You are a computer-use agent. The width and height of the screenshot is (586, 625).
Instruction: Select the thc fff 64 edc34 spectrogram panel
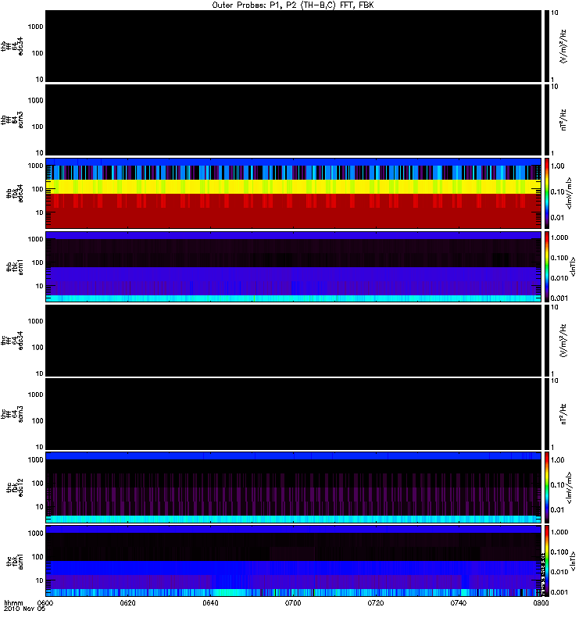coord(293,341)
